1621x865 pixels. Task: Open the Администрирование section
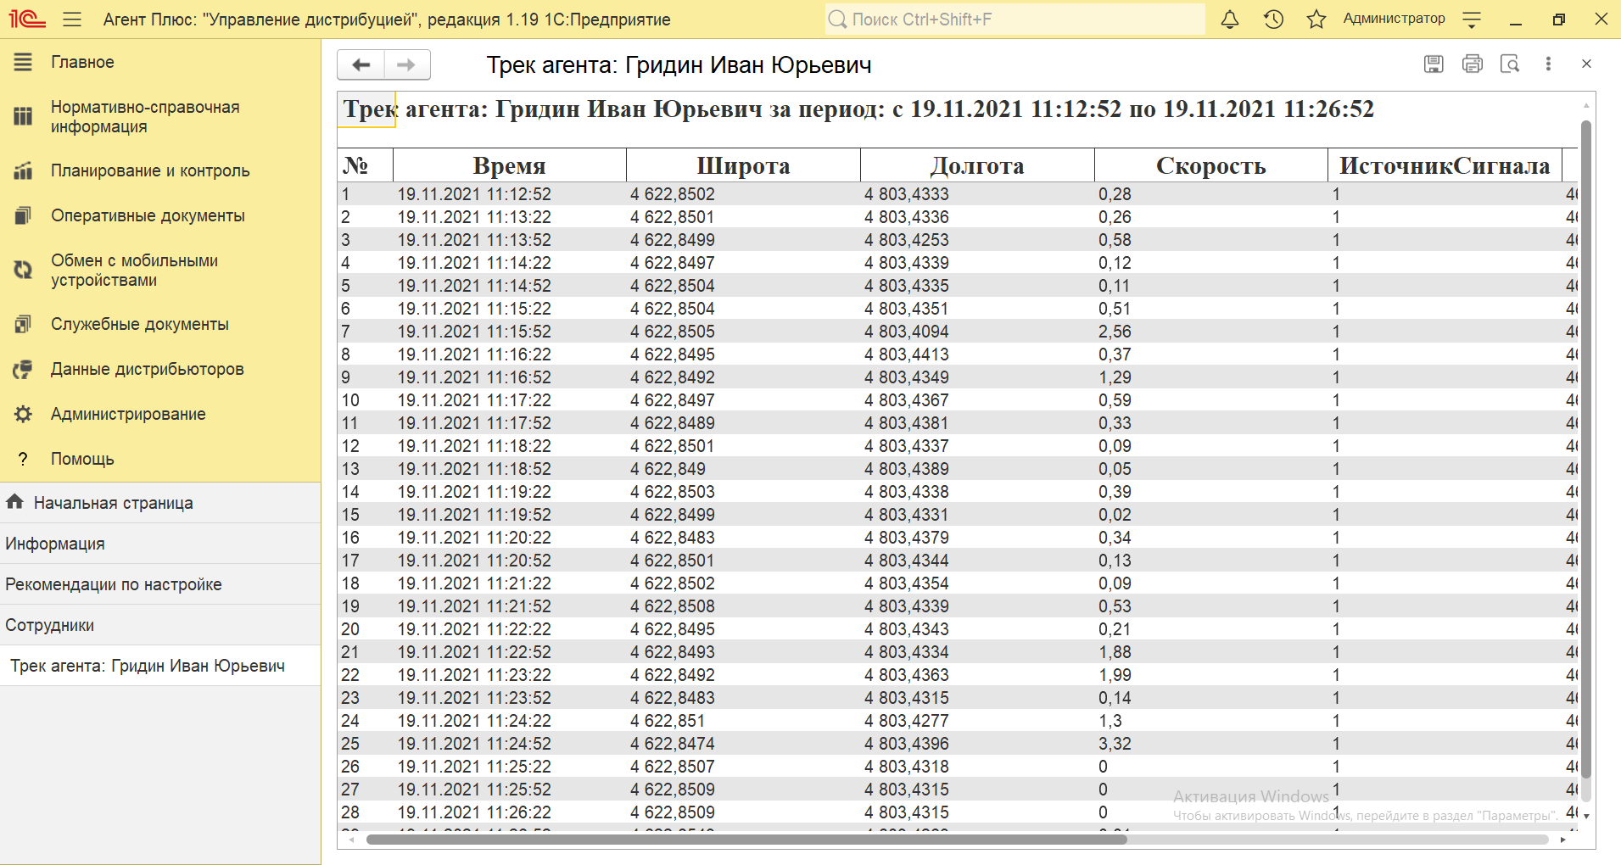coord(128,414)
